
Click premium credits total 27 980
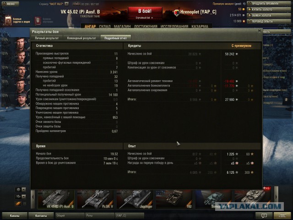click(230, 99)
